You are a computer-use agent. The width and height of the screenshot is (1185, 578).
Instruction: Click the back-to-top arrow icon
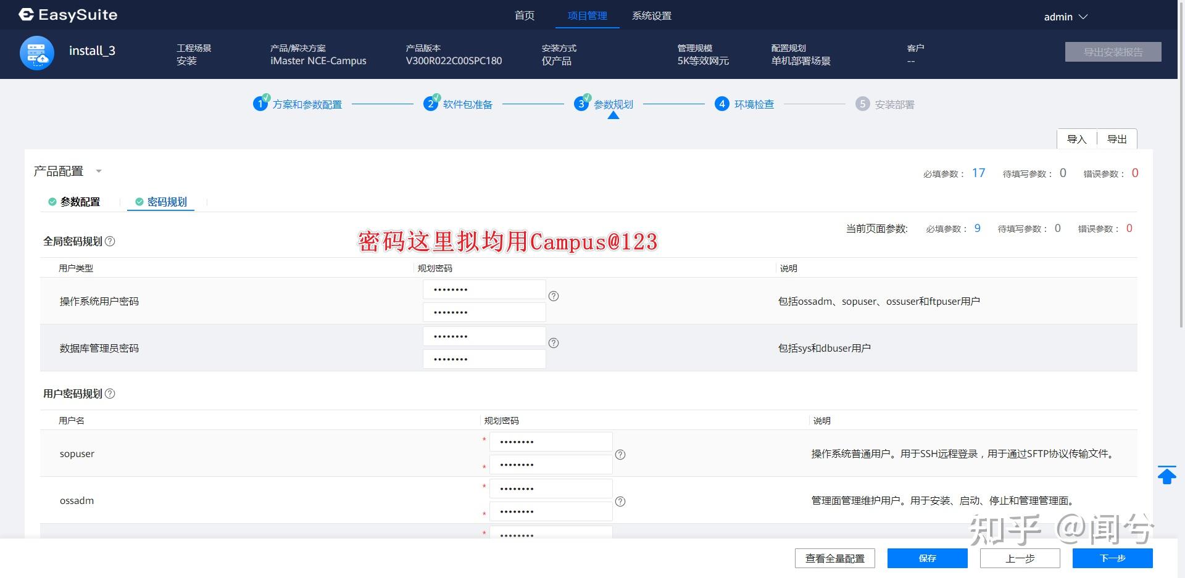1166,475
